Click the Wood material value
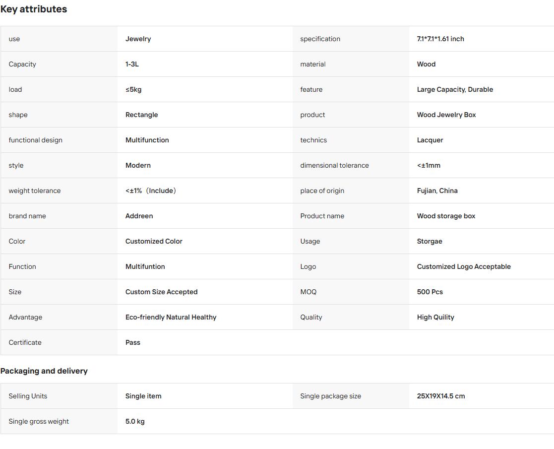The width and height of the screenshot is (554, 449). (x=426, y=64)
